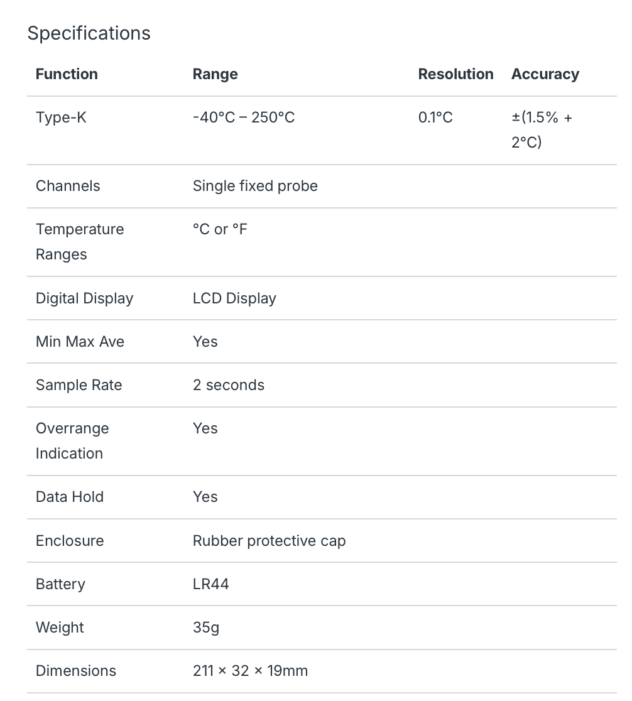Click the Type-K row label
This screenshot has width=632, height=701.
(61, 117)
